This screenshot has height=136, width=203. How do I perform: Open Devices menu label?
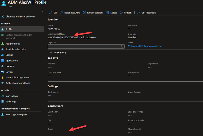click(9, 72)
